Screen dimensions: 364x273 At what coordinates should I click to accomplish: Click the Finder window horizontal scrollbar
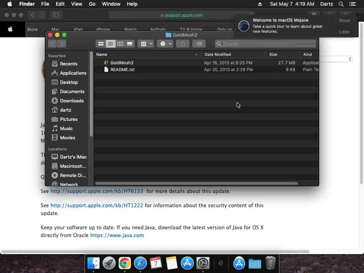tap(196, 183)
